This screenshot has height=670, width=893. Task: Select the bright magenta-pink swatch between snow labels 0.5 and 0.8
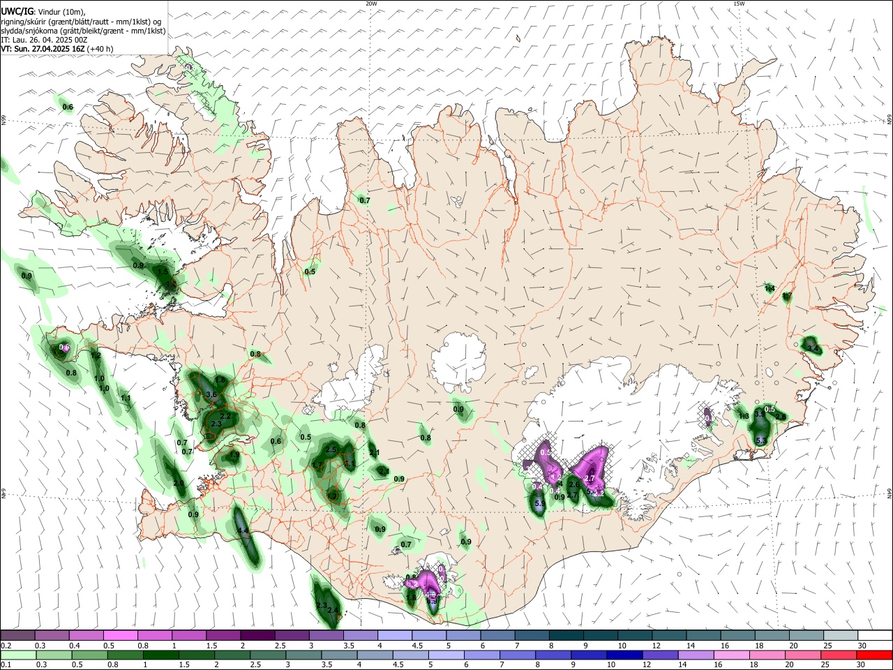[x=121, y=635]
